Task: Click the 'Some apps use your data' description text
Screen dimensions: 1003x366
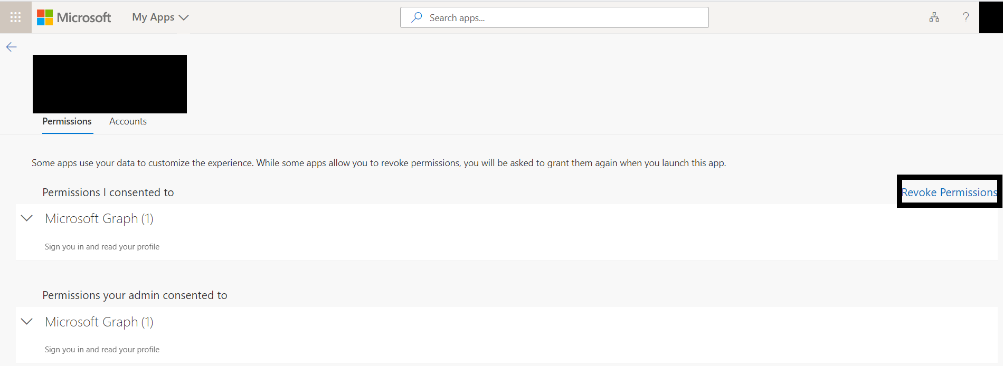Action: [379, 163]
